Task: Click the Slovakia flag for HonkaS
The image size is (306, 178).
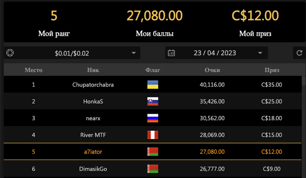Action: pyautogui.click(x=153, y=101)
